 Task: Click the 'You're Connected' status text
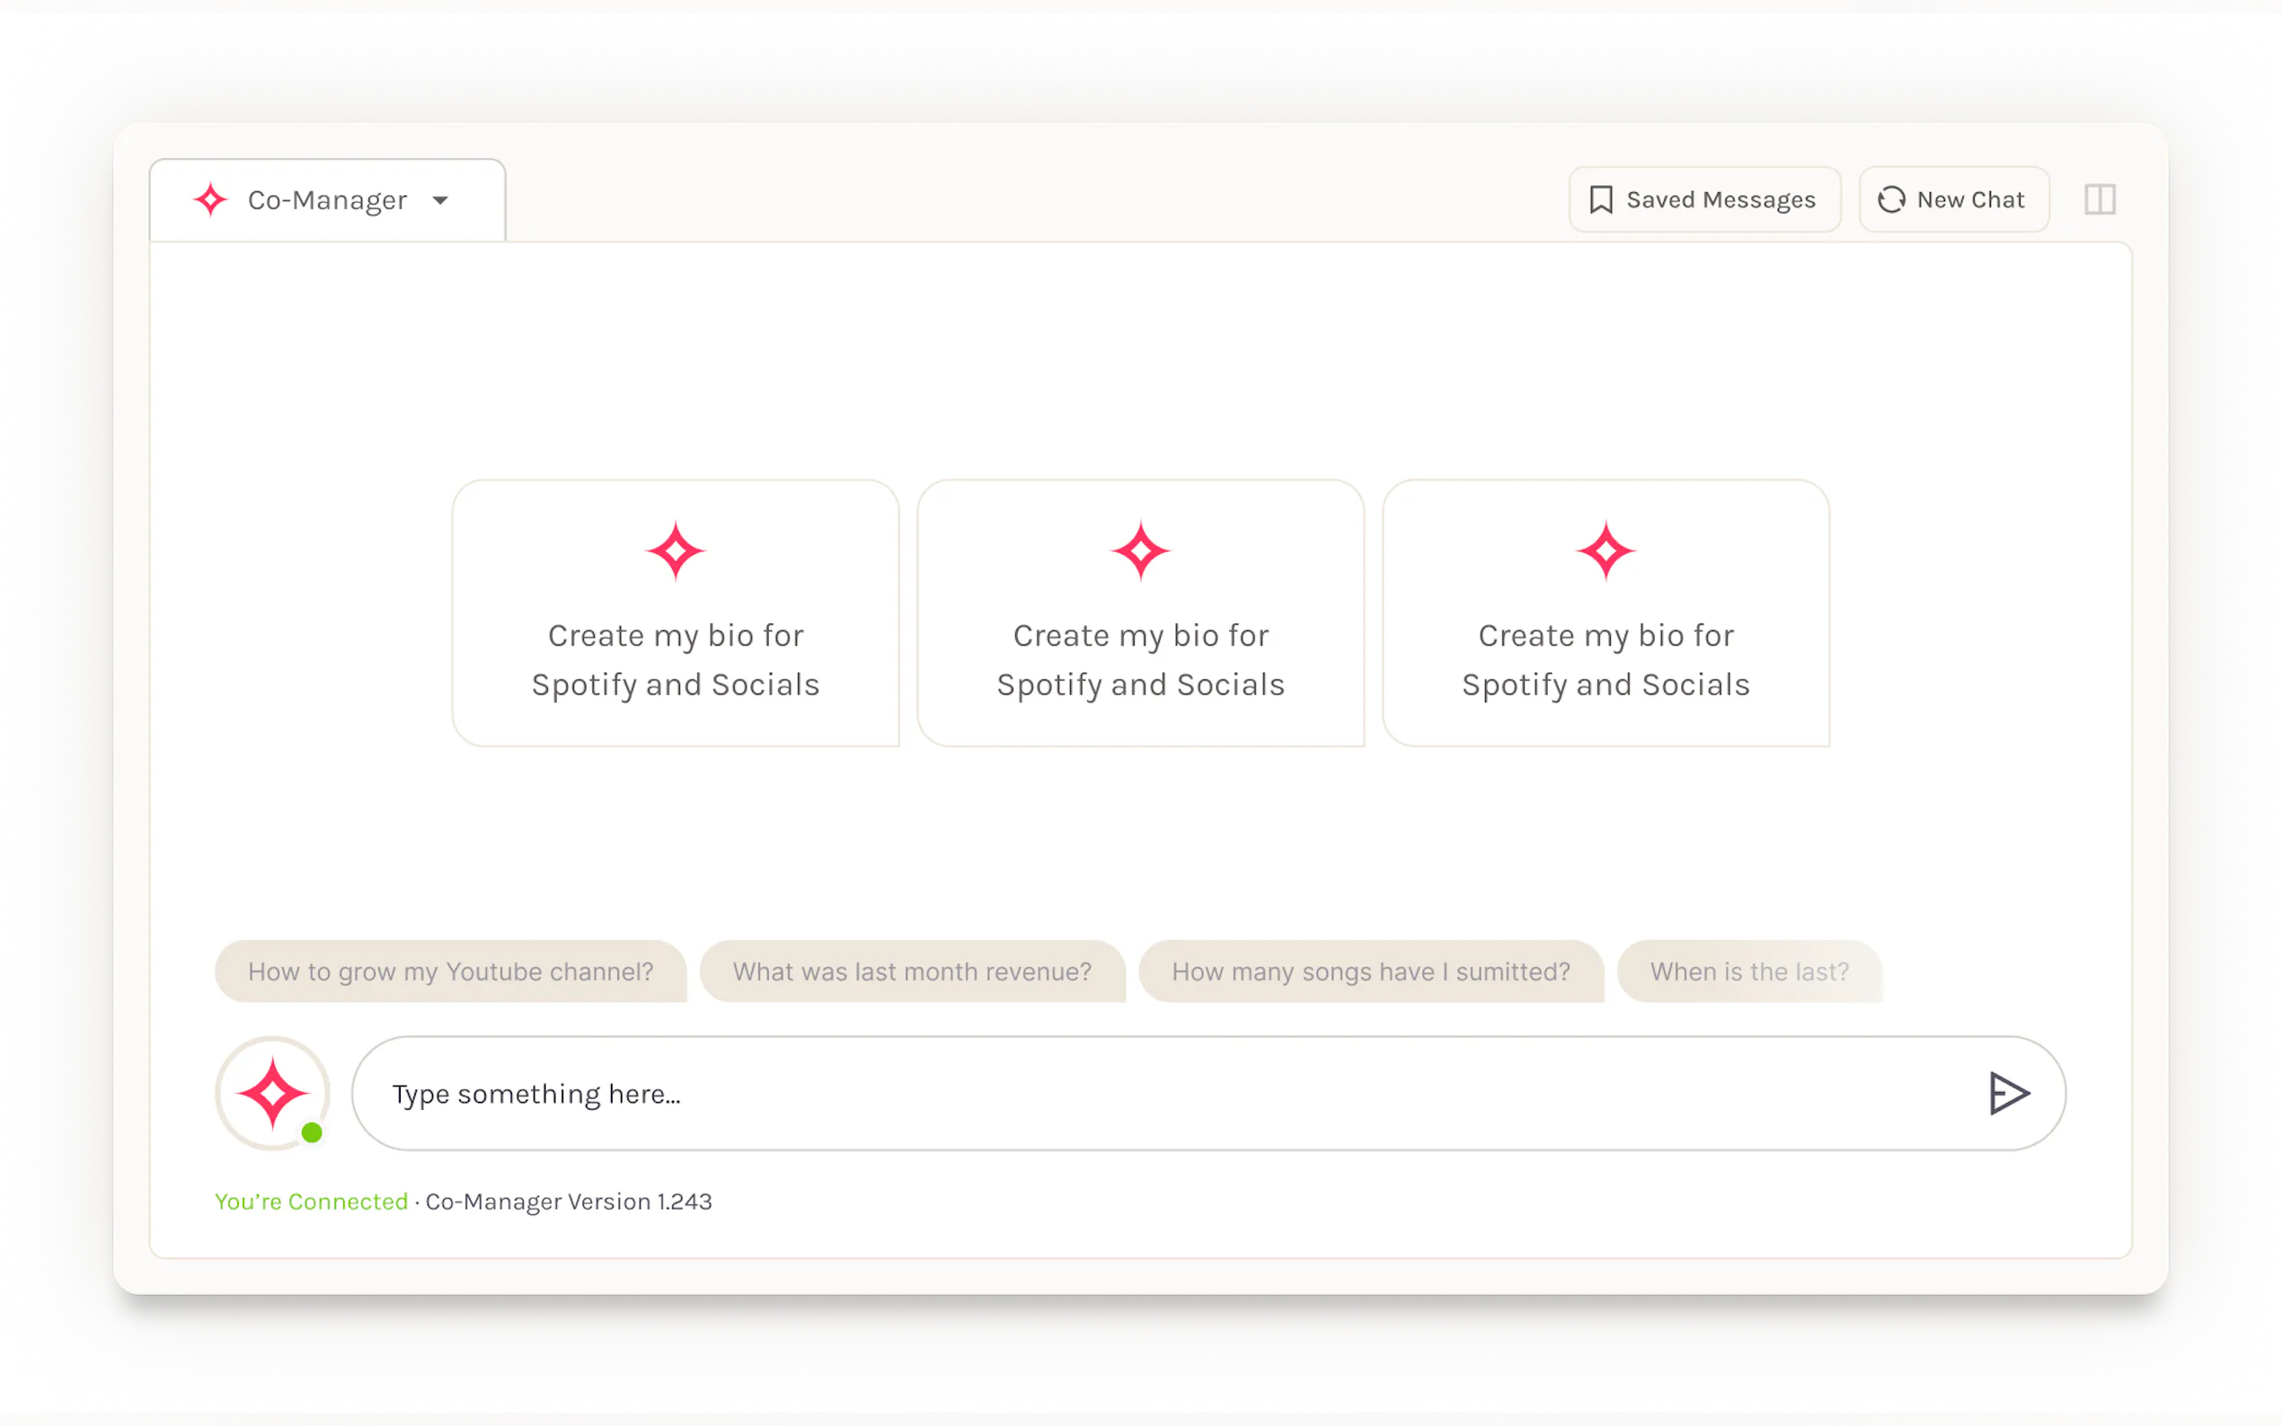312,1202
